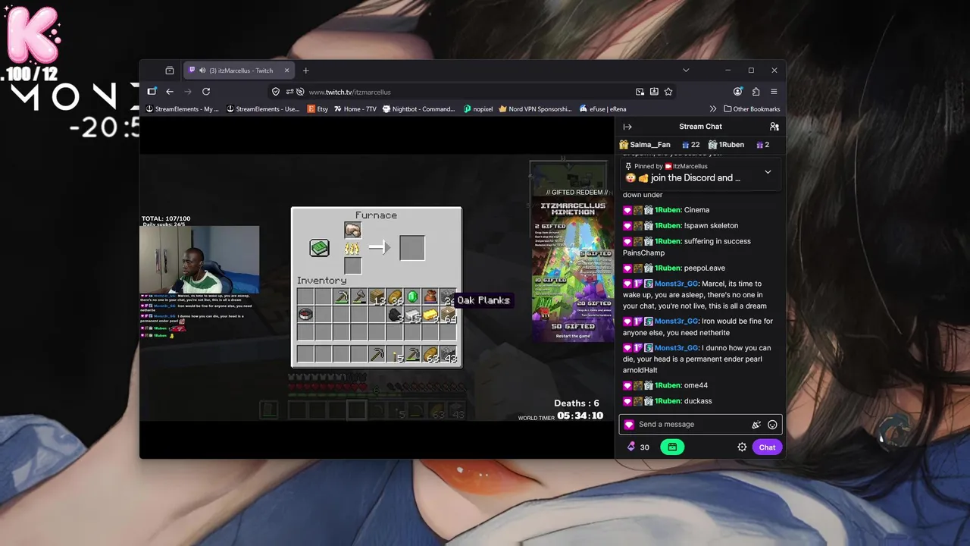This screenshot has height=546, width=970.
Task: Open the Etsy bookmark
Action: [x=317, y=109]
